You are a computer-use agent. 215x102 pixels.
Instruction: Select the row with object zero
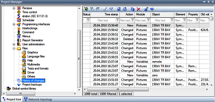(146, 75)
